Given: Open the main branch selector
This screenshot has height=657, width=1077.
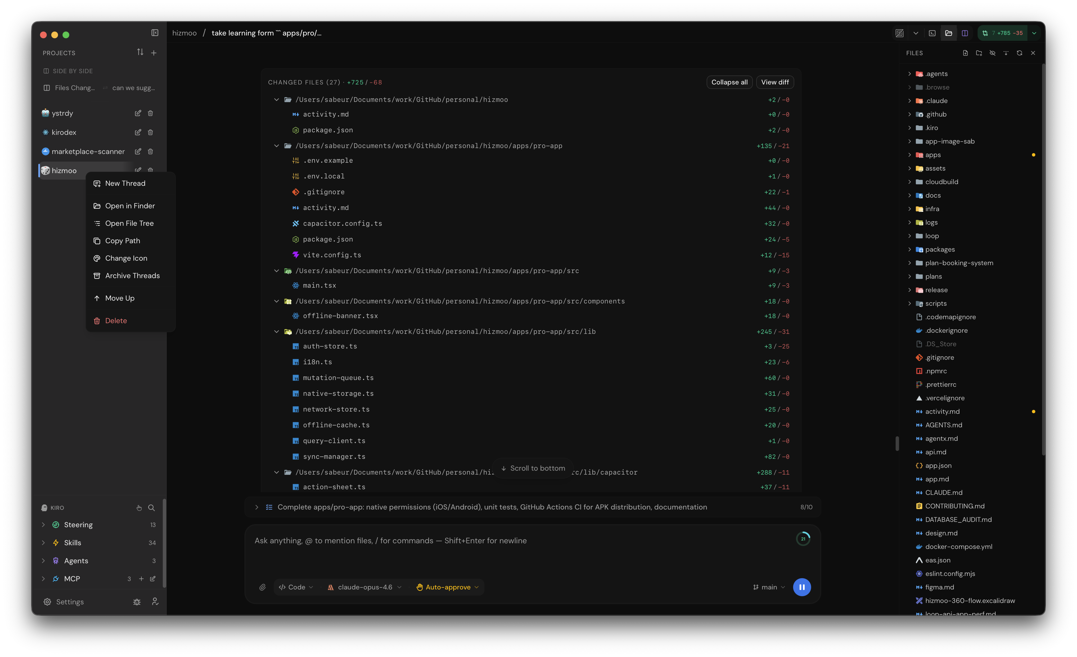Looking at the screenshot, I should (x=769, y=587).
